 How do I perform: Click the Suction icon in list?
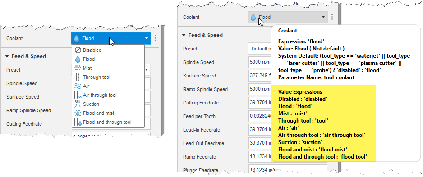coord(78,104)
